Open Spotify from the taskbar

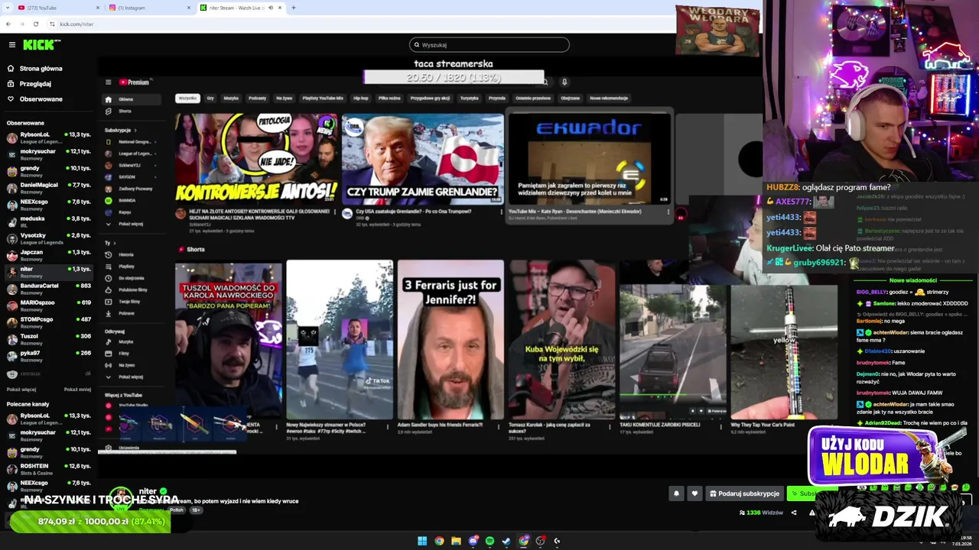point(489,541)
